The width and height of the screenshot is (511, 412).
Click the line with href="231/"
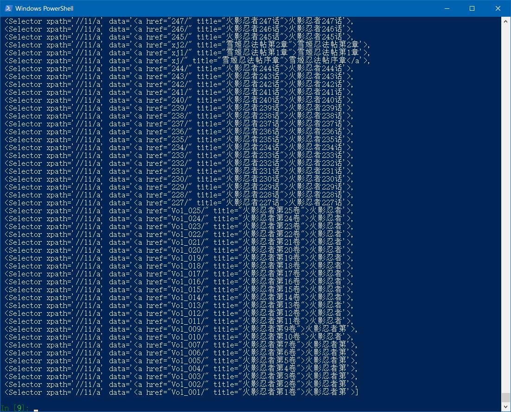tap(179, 171)
